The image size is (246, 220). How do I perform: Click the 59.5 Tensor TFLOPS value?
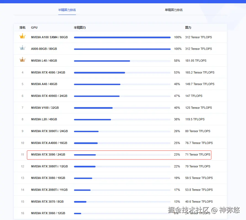click(x=199, y=178)
